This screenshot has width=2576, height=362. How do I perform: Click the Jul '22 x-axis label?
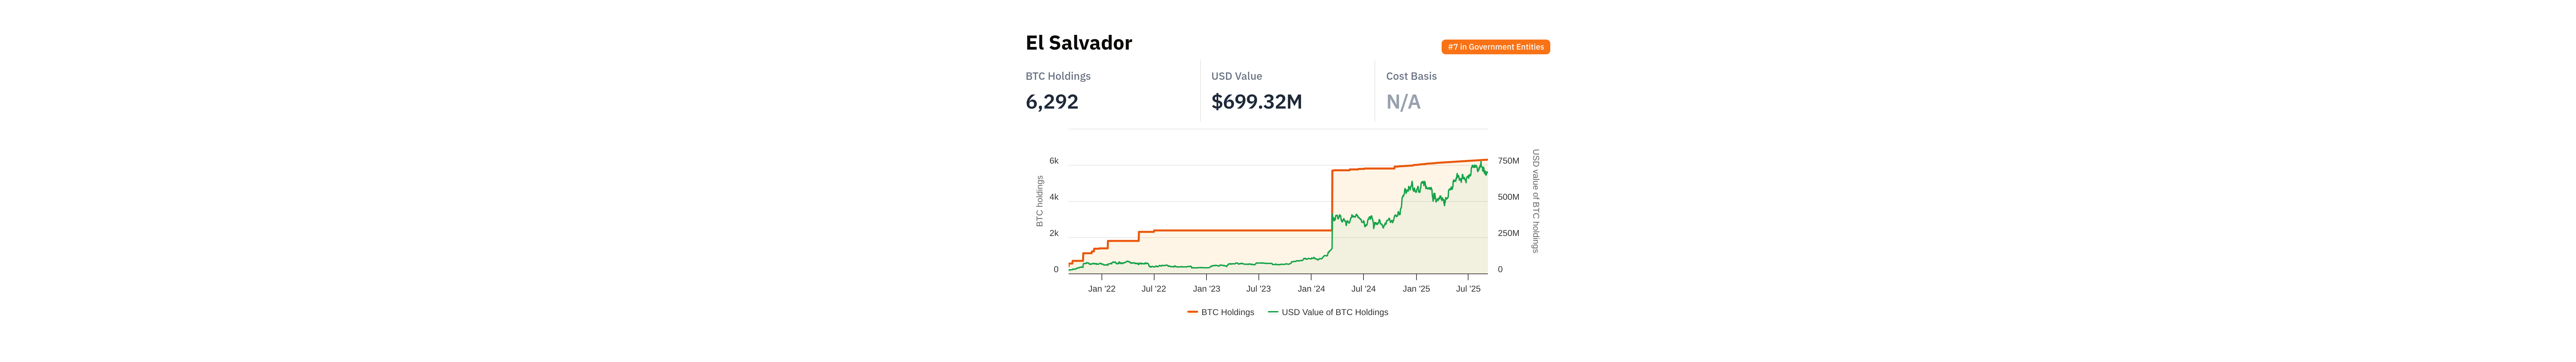(1154, 289)
